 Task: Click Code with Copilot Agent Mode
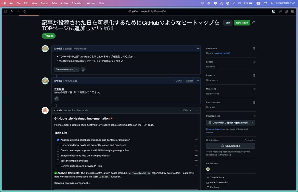(228, 123)
